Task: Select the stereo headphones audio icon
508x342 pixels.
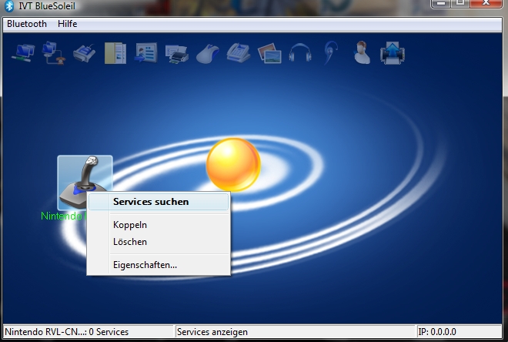Action: click(299, 53)
